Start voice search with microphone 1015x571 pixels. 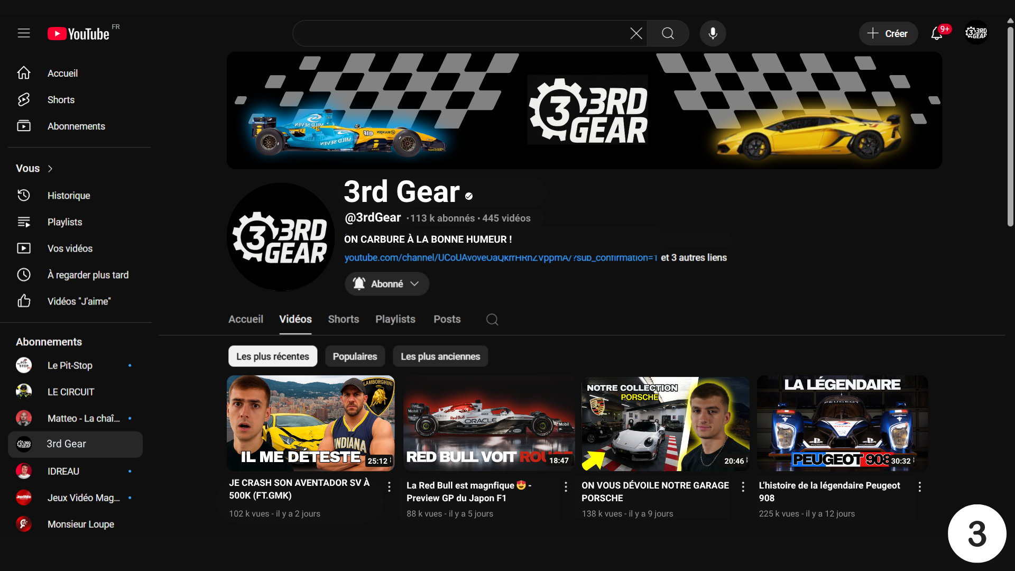(x=713, y=33)
